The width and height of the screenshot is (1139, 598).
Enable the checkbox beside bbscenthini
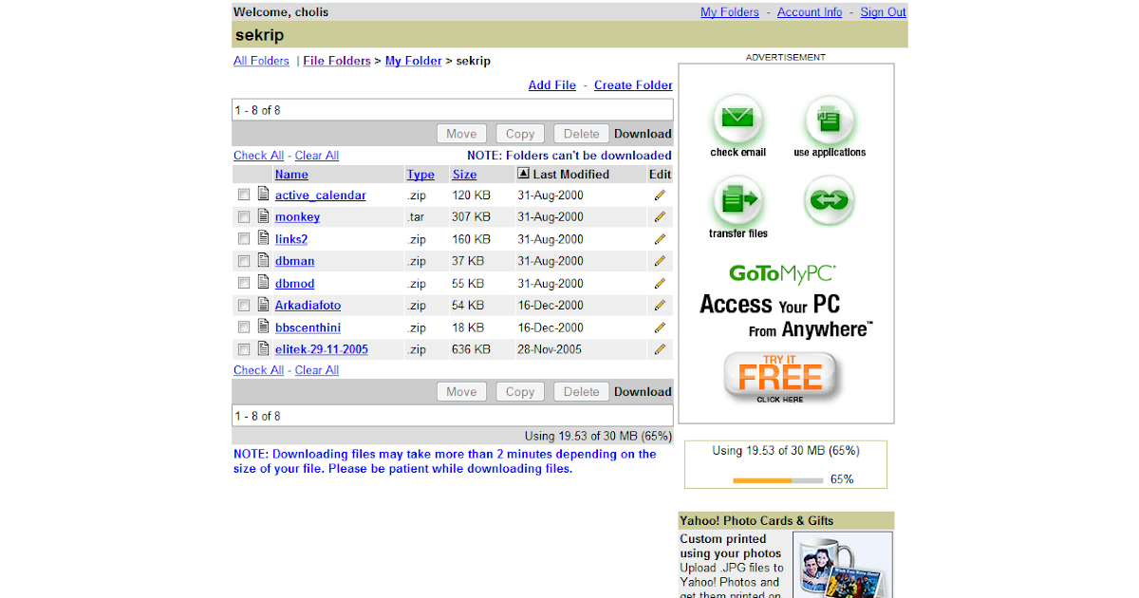tap(244, 327)
